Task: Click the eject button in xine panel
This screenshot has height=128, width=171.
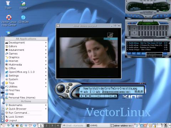Action: (x=115, y=96)
